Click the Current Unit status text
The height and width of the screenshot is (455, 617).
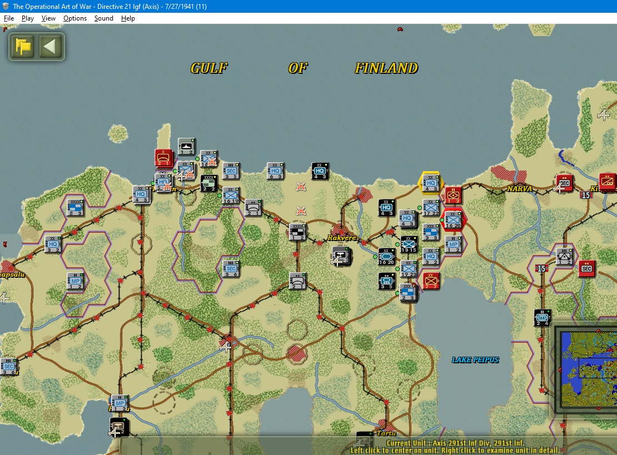pyautogui.click(x=455, y=443)
